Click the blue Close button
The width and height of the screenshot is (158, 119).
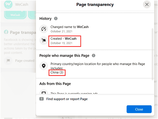point(139,109)
